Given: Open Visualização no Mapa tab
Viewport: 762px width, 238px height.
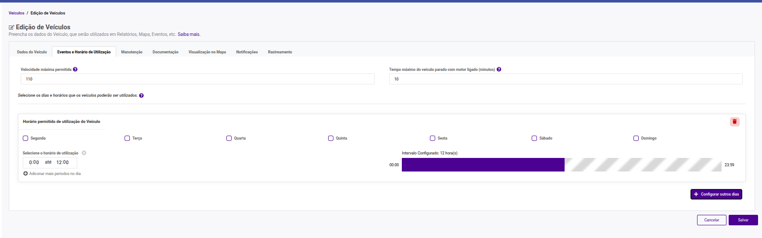Looking at the screenshot, I should (207, 52).
